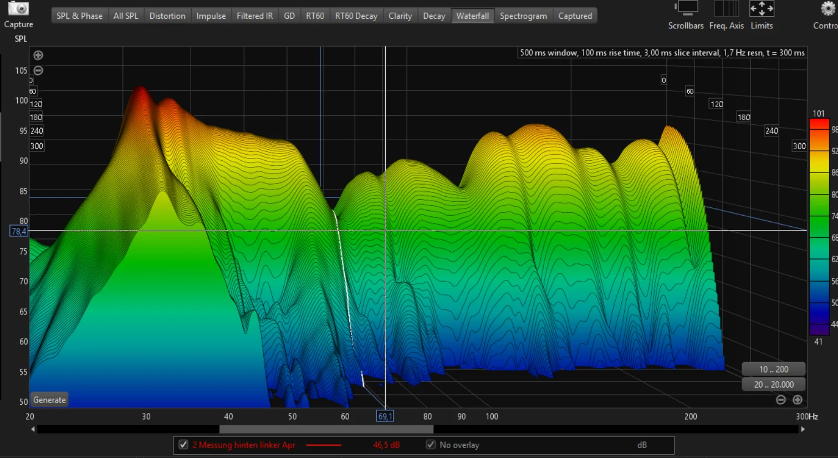Viewport: 838px width, 458px height.
Task: Click the 78,4 SPL cursor value
Action: [19, 231]
